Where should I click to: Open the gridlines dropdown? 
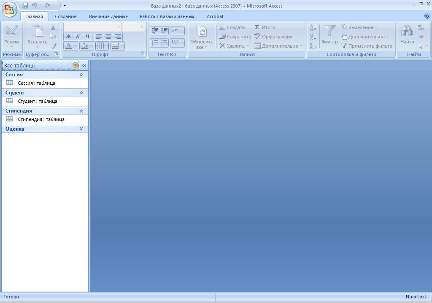pyautogui.click(x=106, y=46)
